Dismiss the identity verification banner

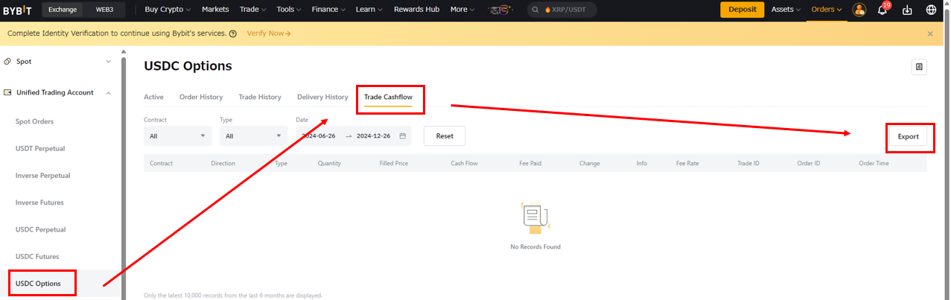(x=930, y=33)
